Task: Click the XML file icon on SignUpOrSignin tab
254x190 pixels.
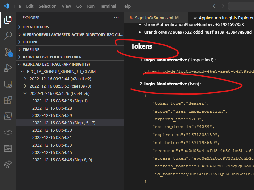Action: tap(131, 18)
